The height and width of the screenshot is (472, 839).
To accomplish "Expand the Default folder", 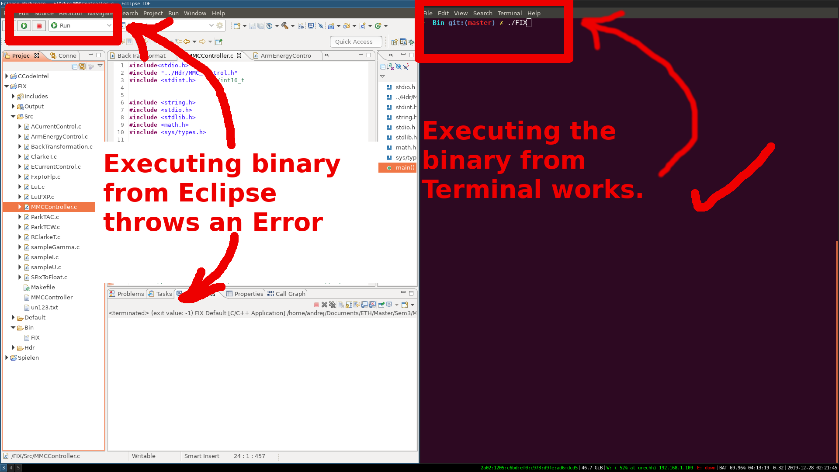I will [x=13, y=317].
